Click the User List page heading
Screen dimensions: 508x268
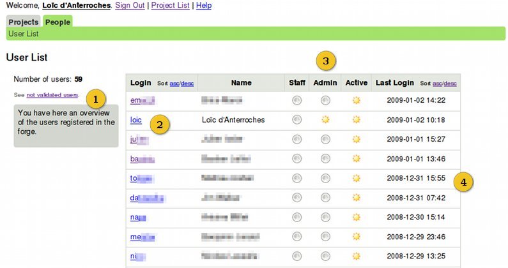coord(27,57)
